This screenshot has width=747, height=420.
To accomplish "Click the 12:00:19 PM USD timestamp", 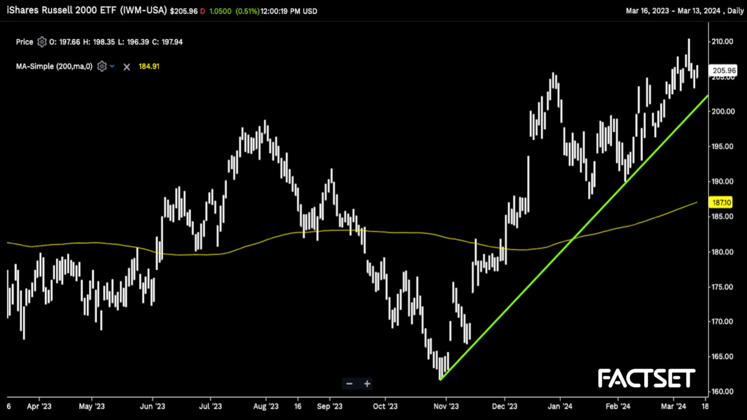I will [289, 11].
